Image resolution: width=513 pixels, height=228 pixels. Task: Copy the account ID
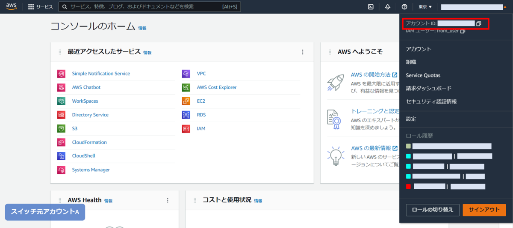tap(479, 23)
